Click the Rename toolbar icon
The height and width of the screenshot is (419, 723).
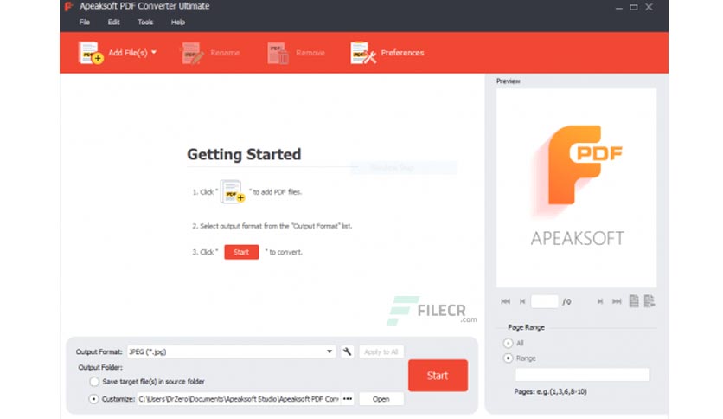192,53
